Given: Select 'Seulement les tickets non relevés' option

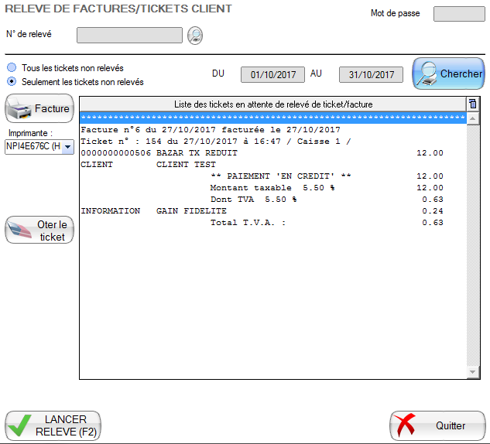Looking at the screenshot, I should (x=12, y=81).
